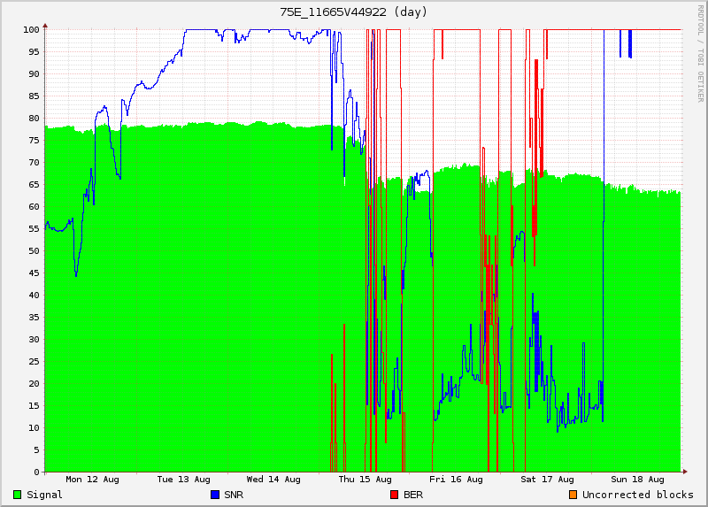Viewport: 708px width, 507px height.
Task: Click the Uncorrected blocks legend label
Action: pos(637,495)
